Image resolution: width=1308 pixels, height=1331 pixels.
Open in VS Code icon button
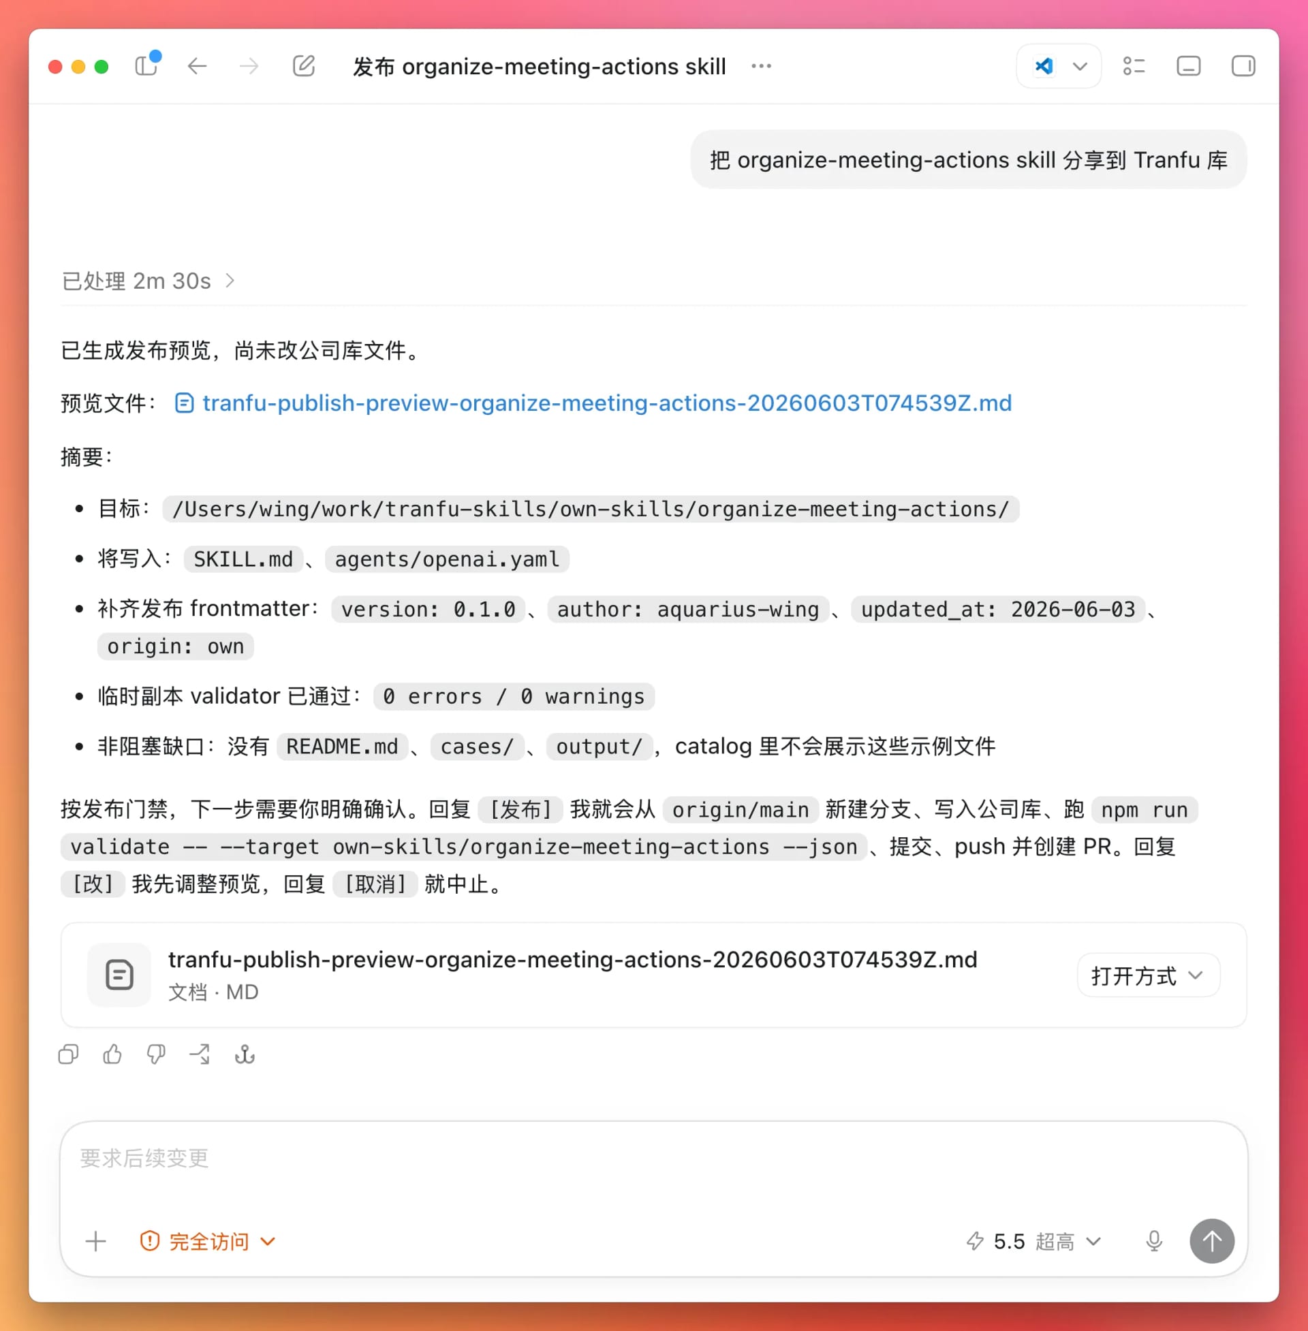(x=1044, y=66)
